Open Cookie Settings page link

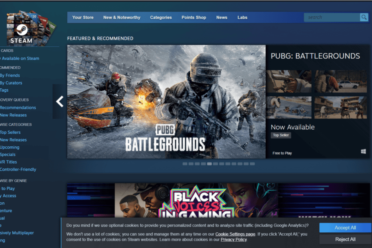click(x=235, y=234)
